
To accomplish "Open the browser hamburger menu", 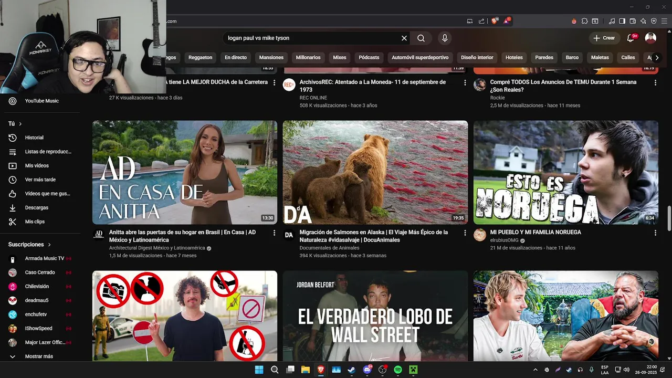I will (664, 21).
